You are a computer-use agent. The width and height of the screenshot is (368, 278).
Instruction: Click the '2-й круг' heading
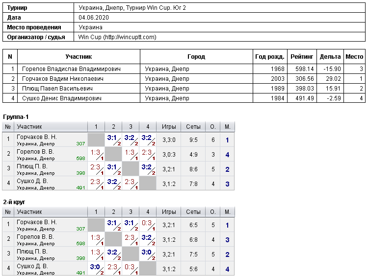point(14,202)
